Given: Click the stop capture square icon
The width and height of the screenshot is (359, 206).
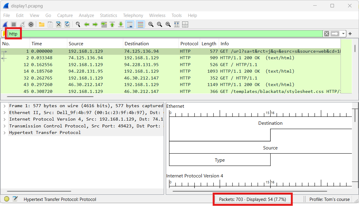Looking at the screenshot, I should [14, 24].
